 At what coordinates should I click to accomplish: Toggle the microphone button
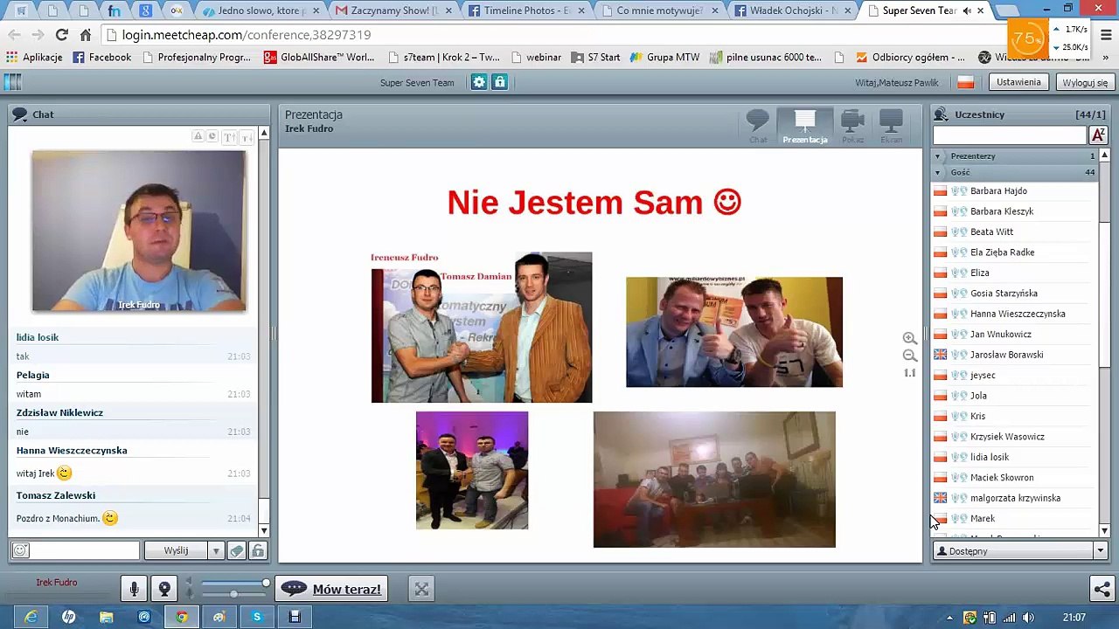point(134,590)
